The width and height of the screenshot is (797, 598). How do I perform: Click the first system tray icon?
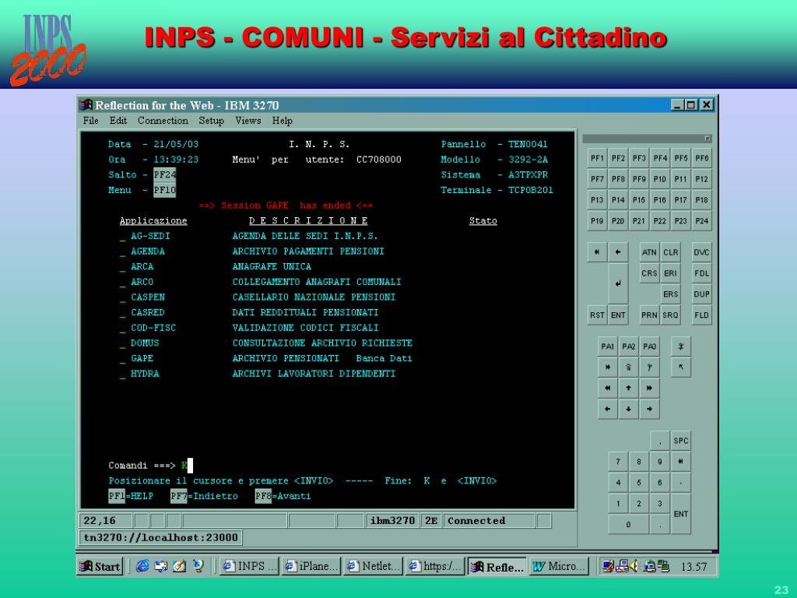click(x=607, y=566)
